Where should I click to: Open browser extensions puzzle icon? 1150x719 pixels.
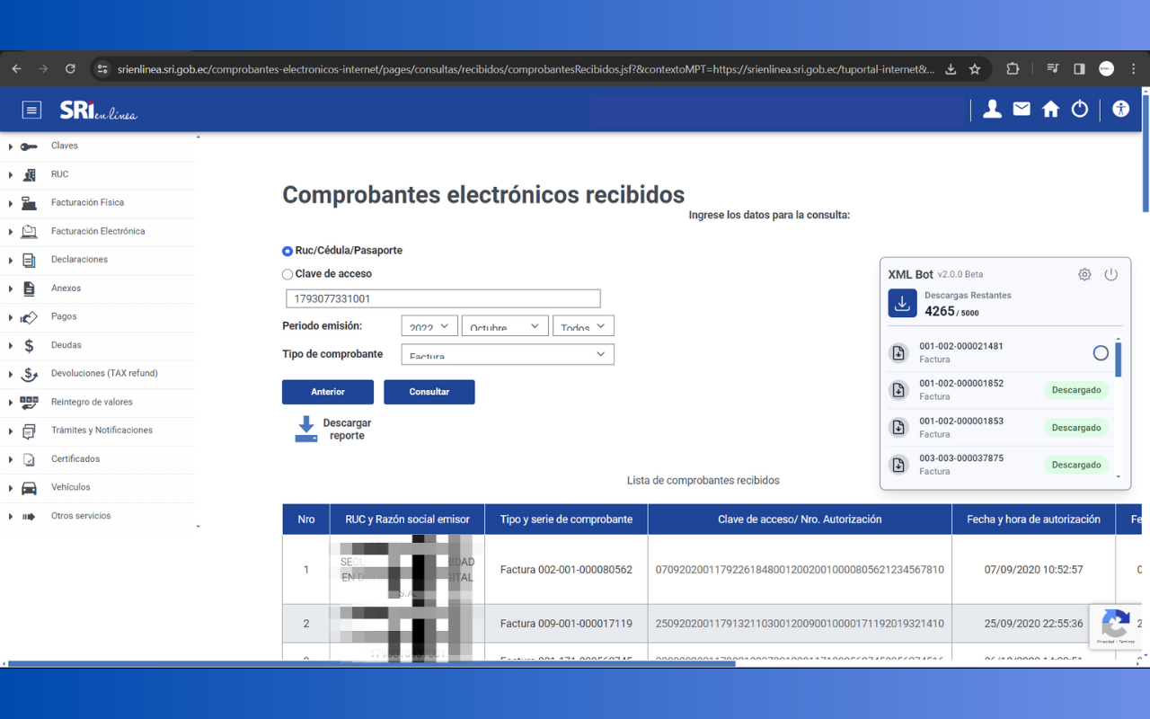(x=1013, y=69)
